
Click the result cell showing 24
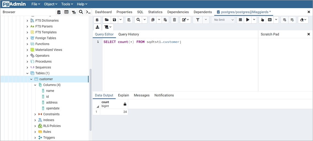pos(114,112)
